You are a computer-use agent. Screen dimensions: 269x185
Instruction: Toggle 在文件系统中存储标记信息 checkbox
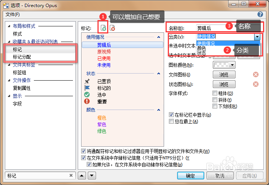[84, 158]
